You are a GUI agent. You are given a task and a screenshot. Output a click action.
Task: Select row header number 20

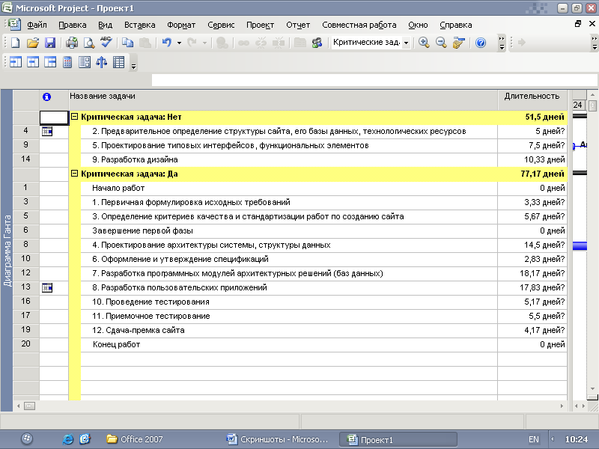(x=25, y=344)
